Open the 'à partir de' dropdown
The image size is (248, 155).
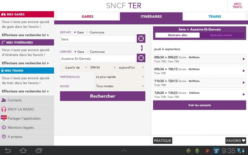coord(74,67)
